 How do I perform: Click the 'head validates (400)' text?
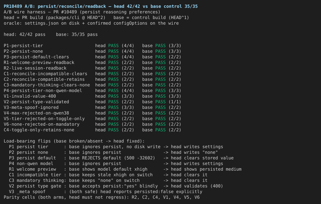pos(197,186)
